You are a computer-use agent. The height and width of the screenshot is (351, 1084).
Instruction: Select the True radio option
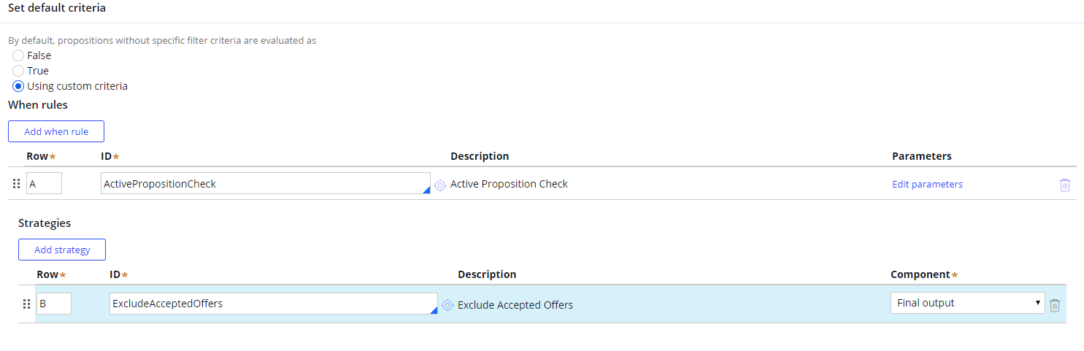point(18,71)
